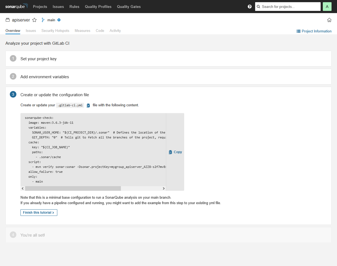This screenshot has height=266, width=337.
Task: Click the horizontal scrollbar thumb in code block
Action: [73, 188]
